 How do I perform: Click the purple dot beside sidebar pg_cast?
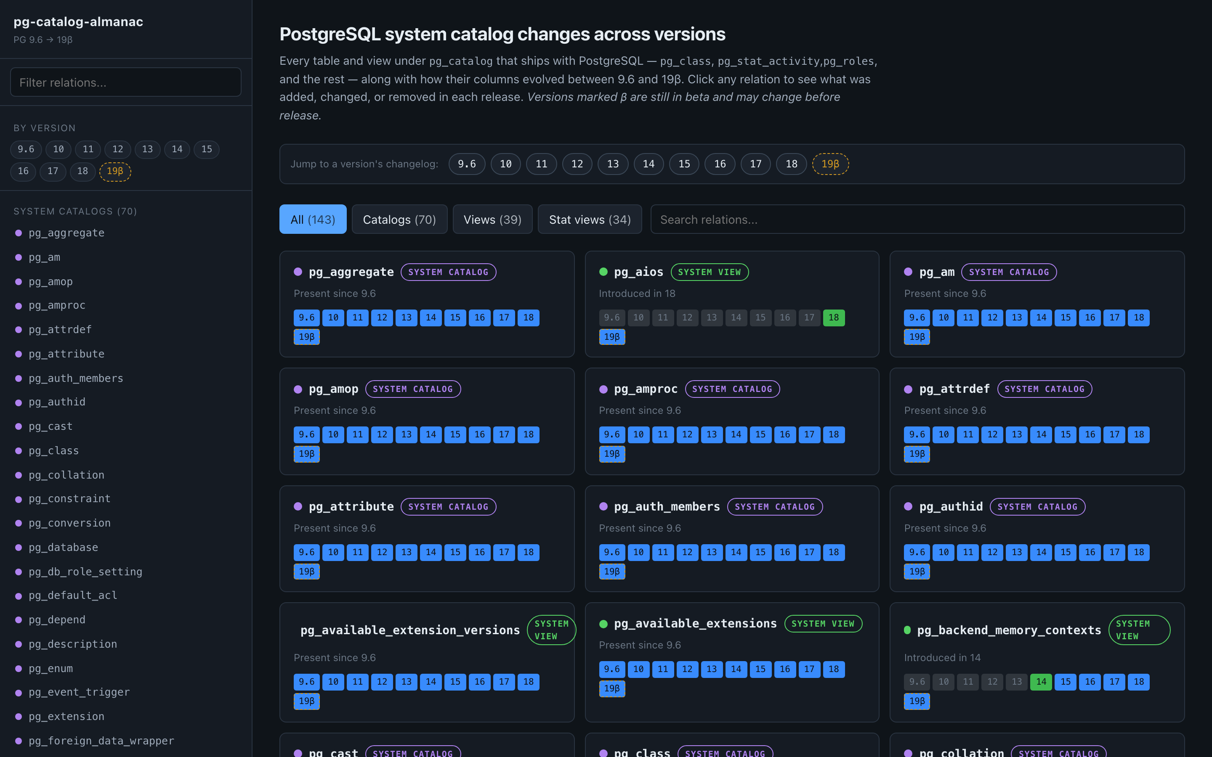point(19,426)
